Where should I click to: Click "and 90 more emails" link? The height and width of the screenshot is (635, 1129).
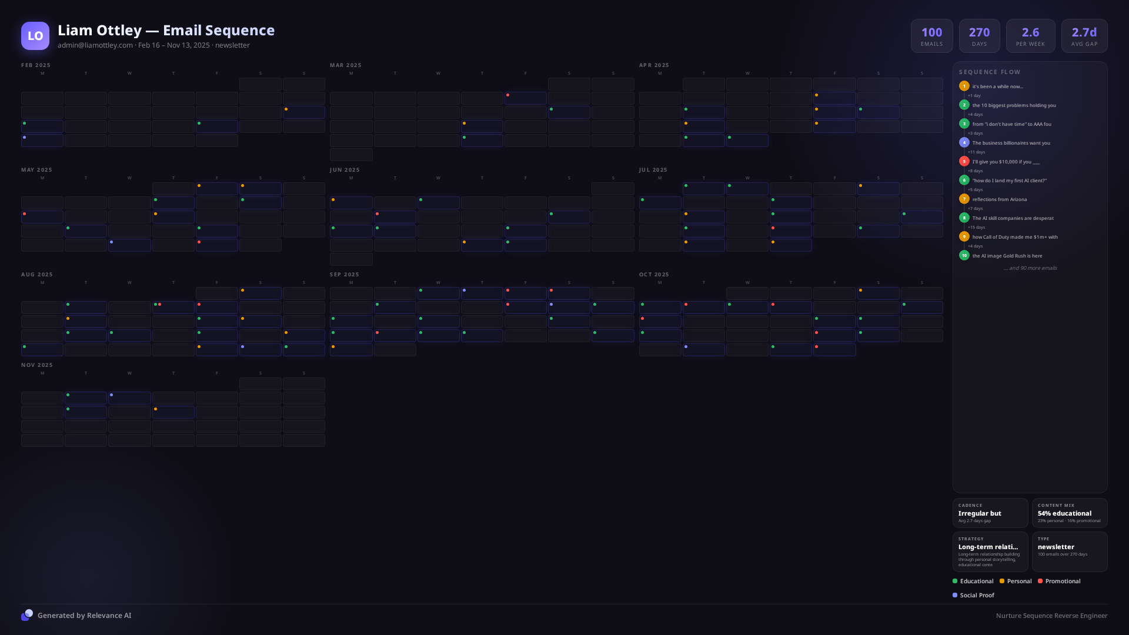pos(1030,268)
